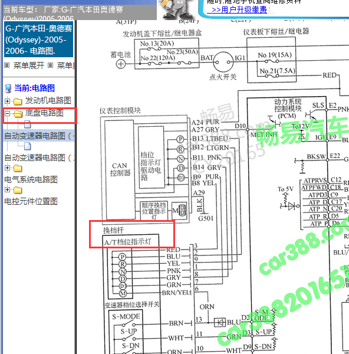The image size is (349, 354).
Task: Click the No.19(15A) fuse label
Action: coord(275,55)
